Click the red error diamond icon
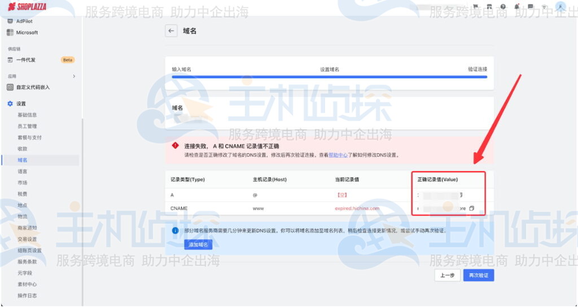Image resolution: width=578 pixels, height=307 pixels. coord(176,145)
